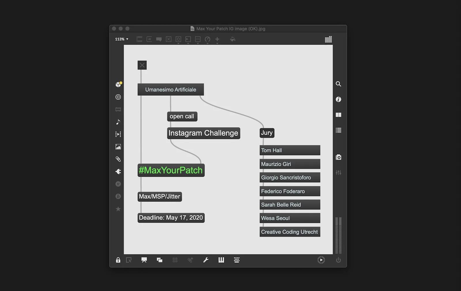This screenshot has width=461, height=291.
Task: Open the musical note audio browser
Action: [118, 122]
